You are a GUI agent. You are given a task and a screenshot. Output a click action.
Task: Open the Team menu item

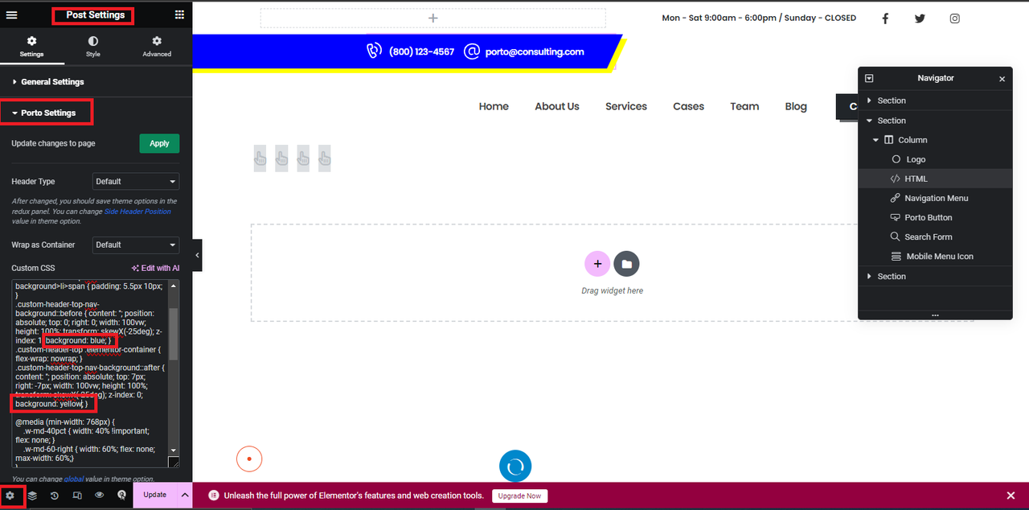click(744, 106)
